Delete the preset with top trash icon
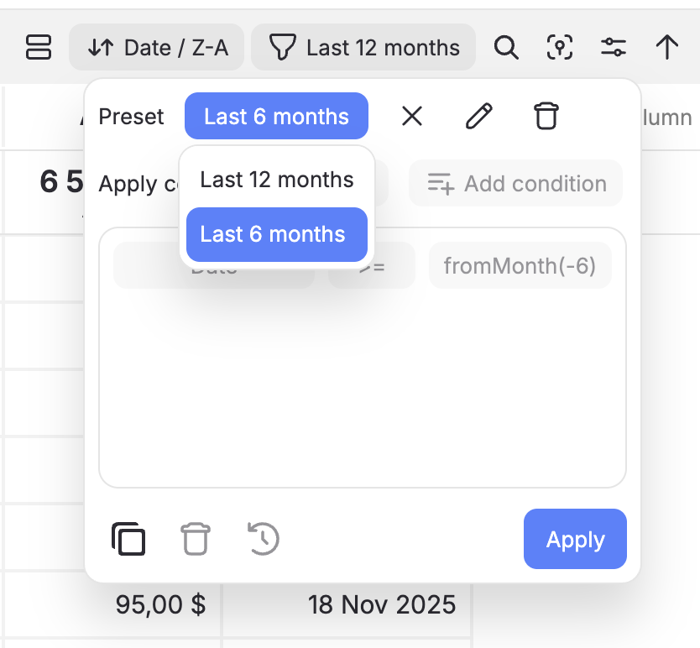 point(546,116)
